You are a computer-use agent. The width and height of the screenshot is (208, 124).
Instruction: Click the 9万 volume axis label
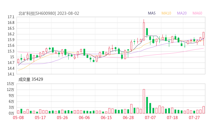click(x=12, y=96)
